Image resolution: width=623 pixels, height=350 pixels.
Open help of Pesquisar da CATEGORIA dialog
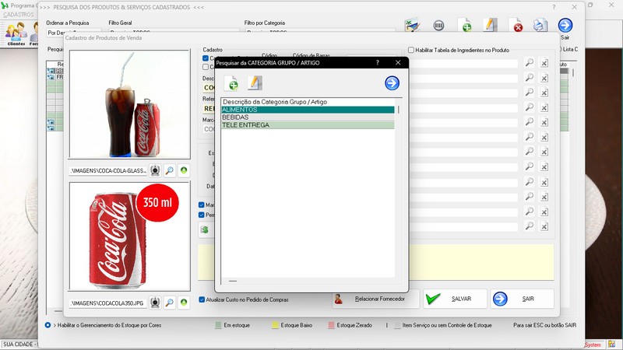pyautogui.click(x=378, y=63)
